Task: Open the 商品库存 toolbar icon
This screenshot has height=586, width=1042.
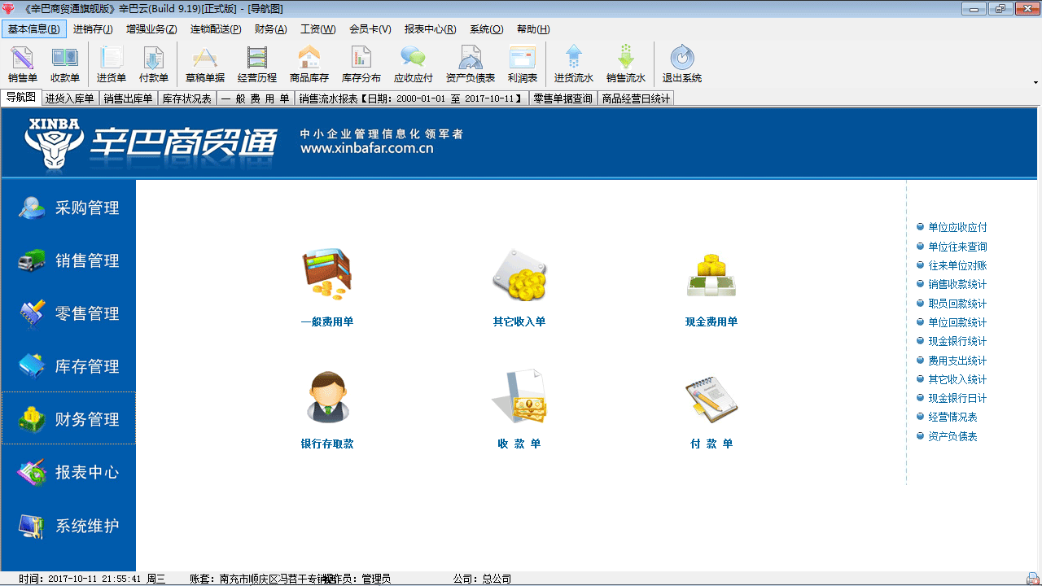Action: (x=309, y=65)
